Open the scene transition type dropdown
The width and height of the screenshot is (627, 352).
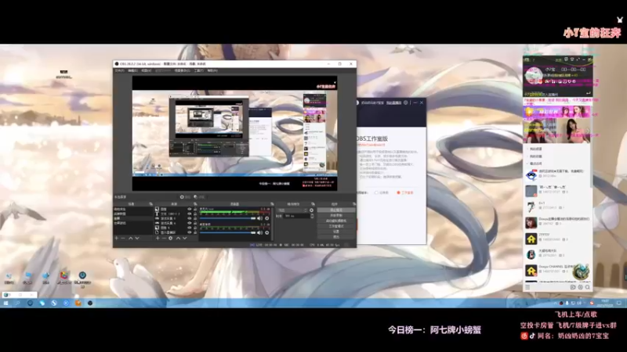point(292,210)
